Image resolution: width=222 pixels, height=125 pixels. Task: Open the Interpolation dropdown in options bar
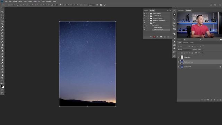pos(91,5)
